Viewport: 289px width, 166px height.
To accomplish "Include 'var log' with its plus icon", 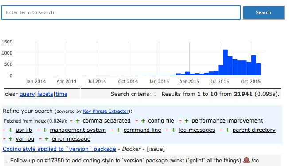I will click(11, 139).
